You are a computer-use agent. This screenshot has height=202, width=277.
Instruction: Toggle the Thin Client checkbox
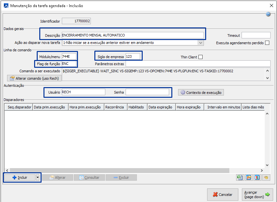point(201,57)
